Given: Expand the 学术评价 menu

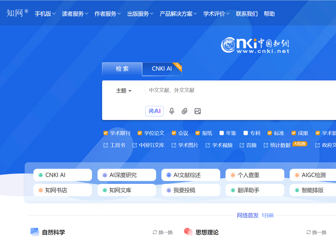Looking at the screenshot, I should 214,14.
